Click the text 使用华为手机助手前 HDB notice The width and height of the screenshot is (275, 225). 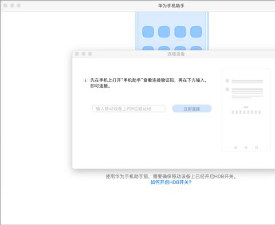click(171, 176)
